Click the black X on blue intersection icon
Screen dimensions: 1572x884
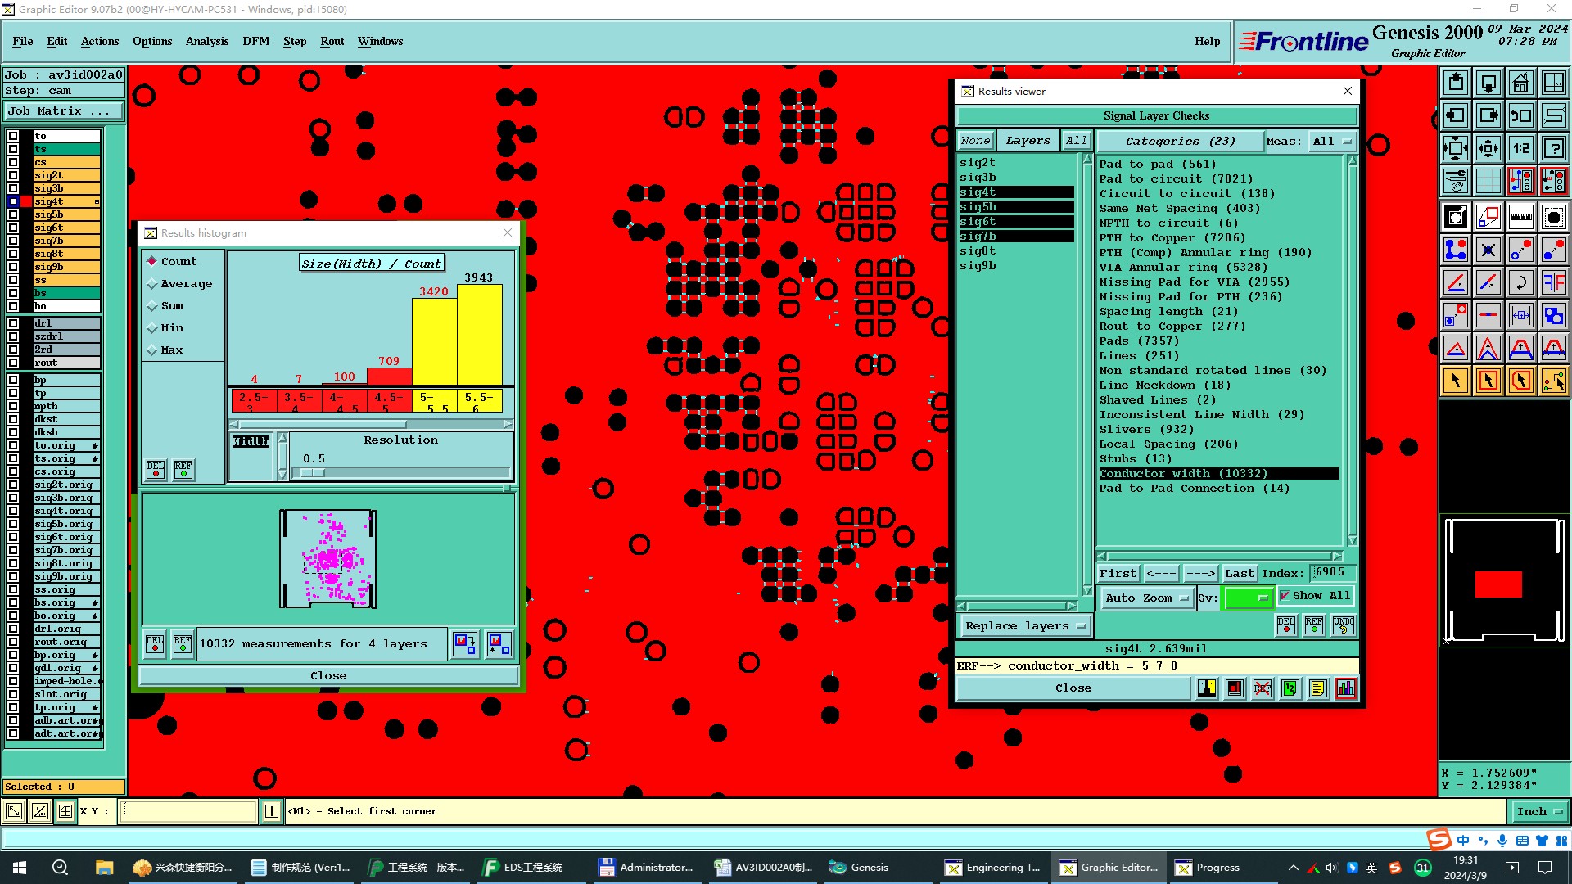click(1488, 250)
